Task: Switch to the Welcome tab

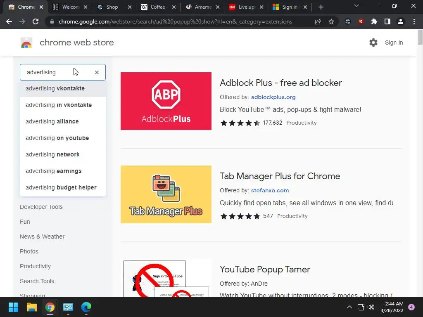Action: 69,7
